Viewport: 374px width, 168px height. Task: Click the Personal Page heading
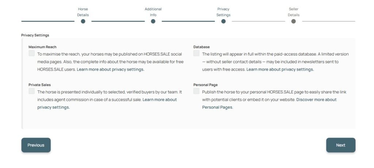pos(205,85)
